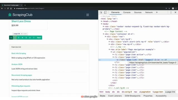Viewport: 178px width, 100px height.
Task: Click the div.col-lg-8 breadcrumb
Action: [127, 92]
